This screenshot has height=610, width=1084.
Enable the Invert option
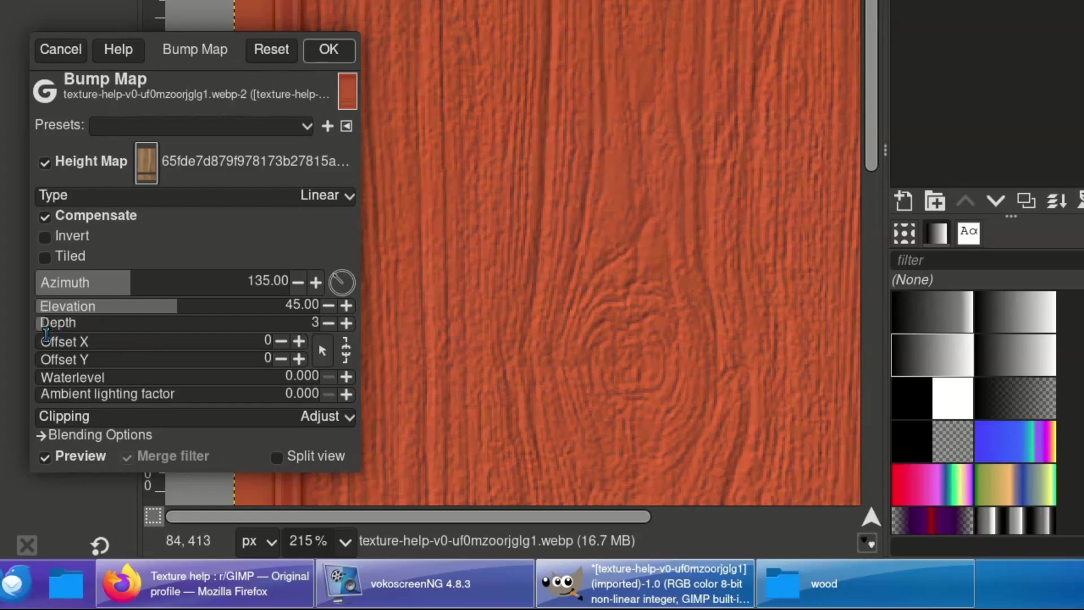tap(44, 237)
